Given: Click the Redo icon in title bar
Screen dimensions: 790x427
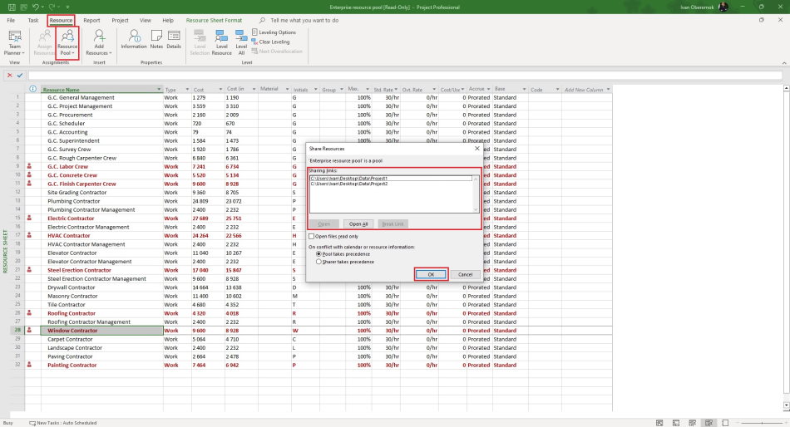Looking at the screenshot, I should pos(52,7).
